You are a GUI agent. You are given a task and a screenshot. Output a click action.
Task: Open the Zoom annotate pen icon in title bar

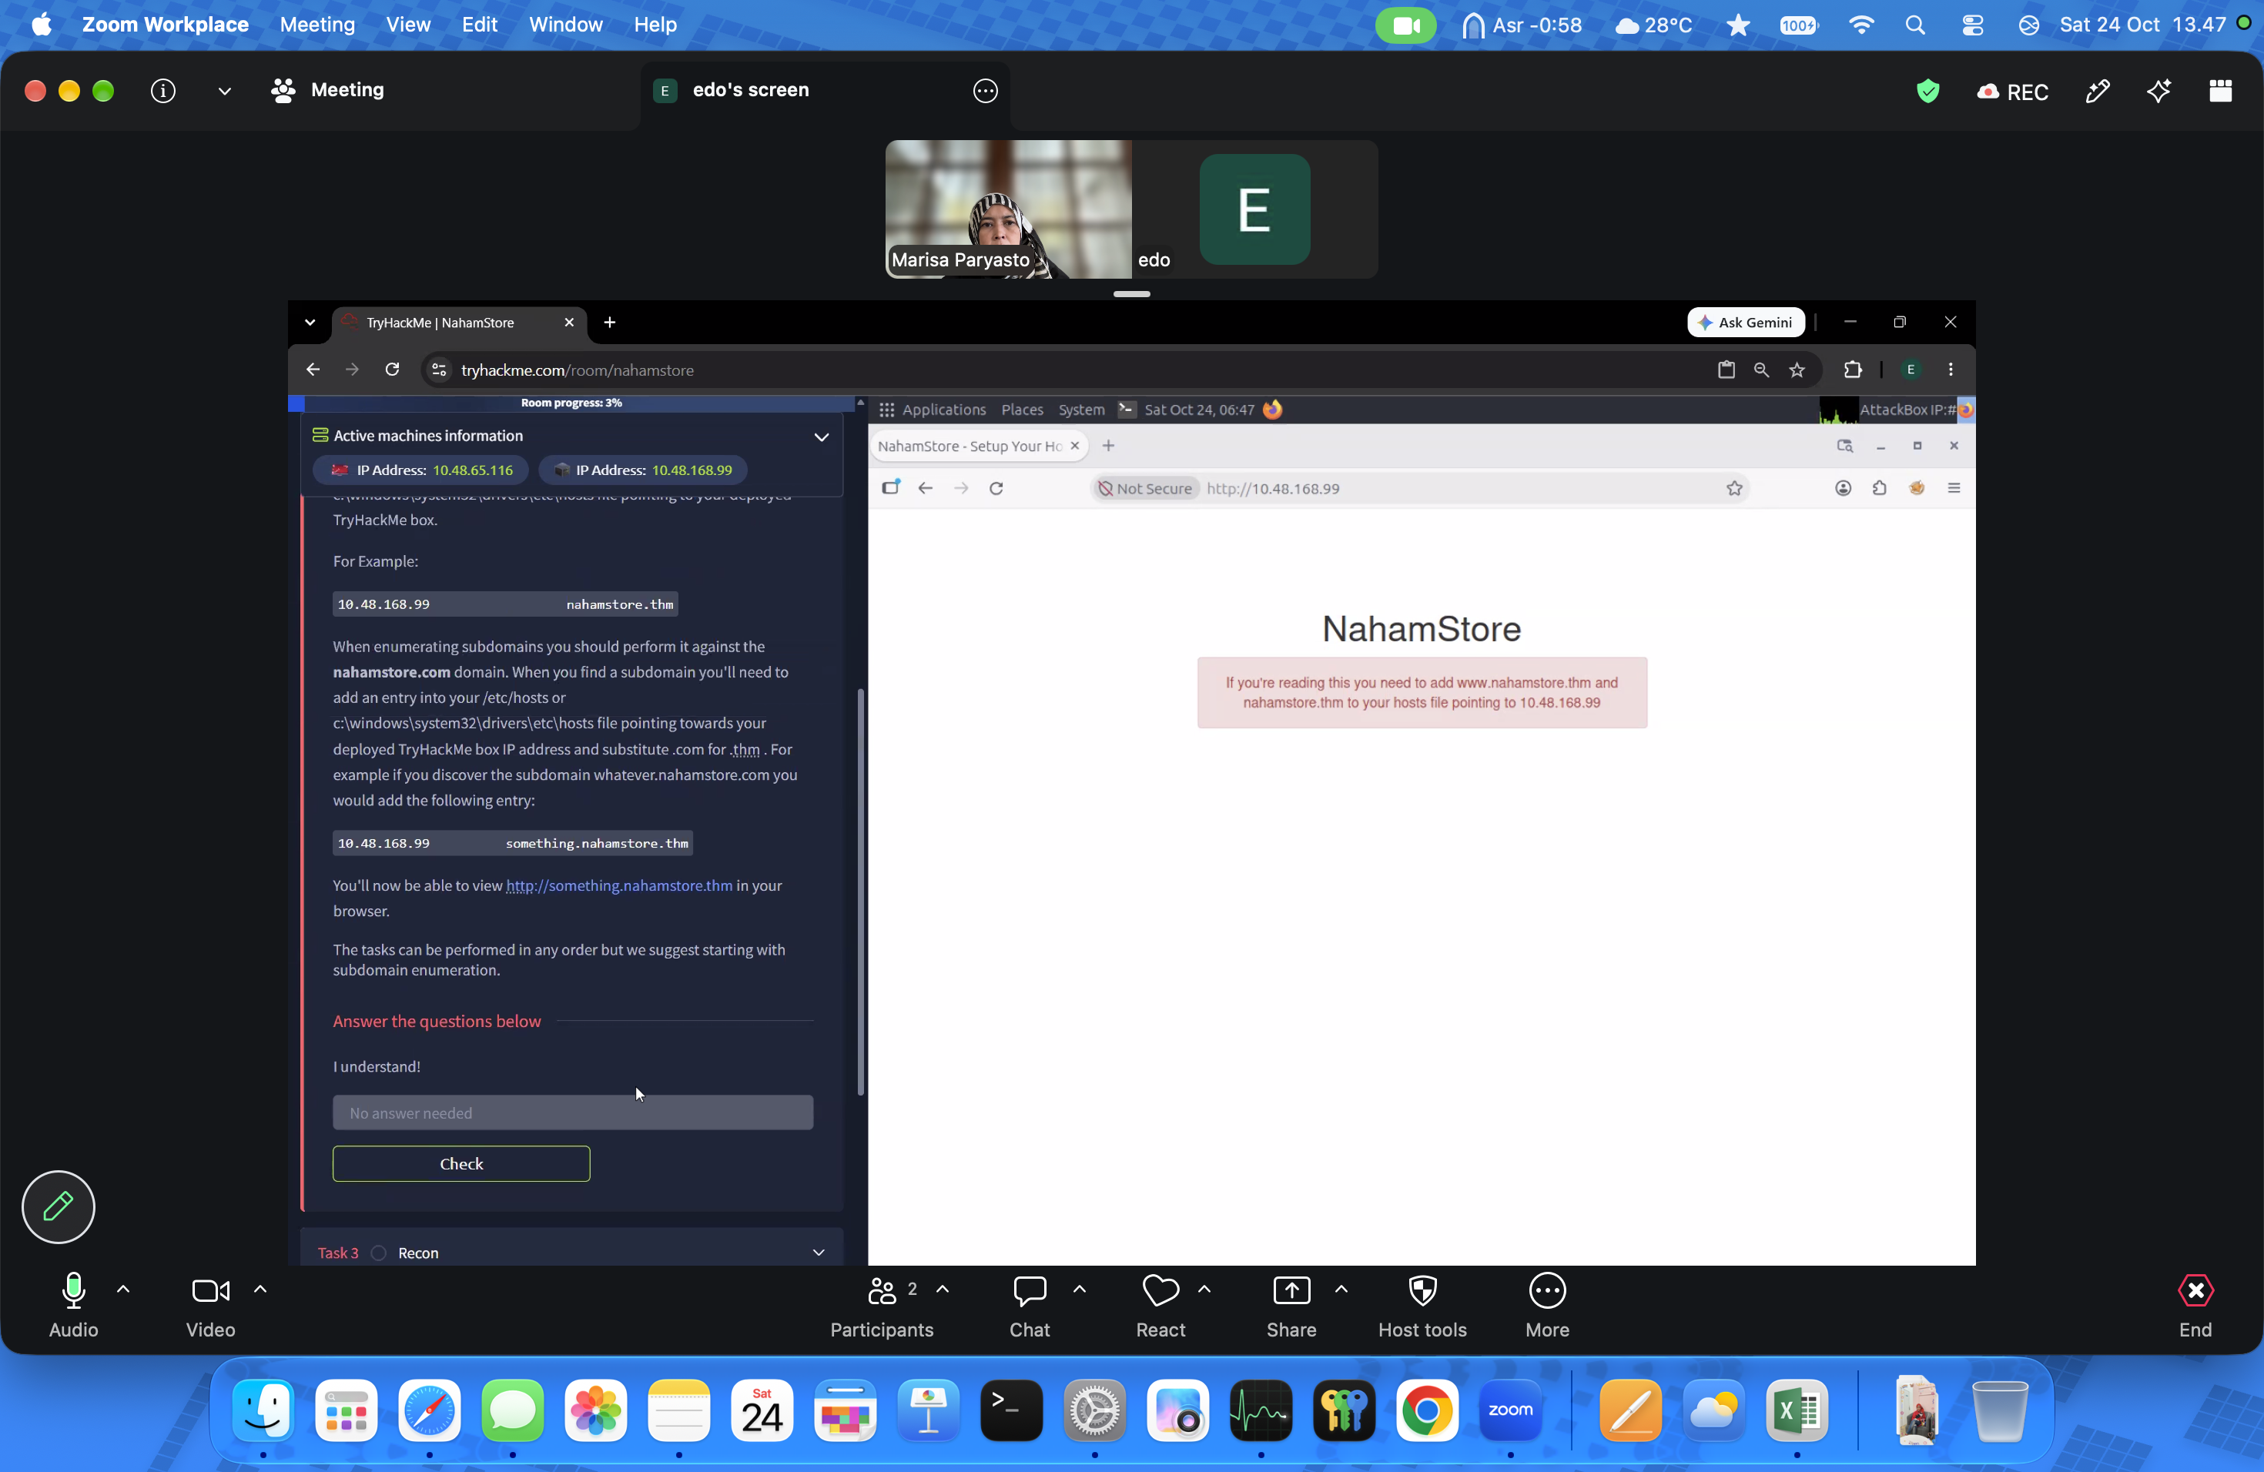2098,92
